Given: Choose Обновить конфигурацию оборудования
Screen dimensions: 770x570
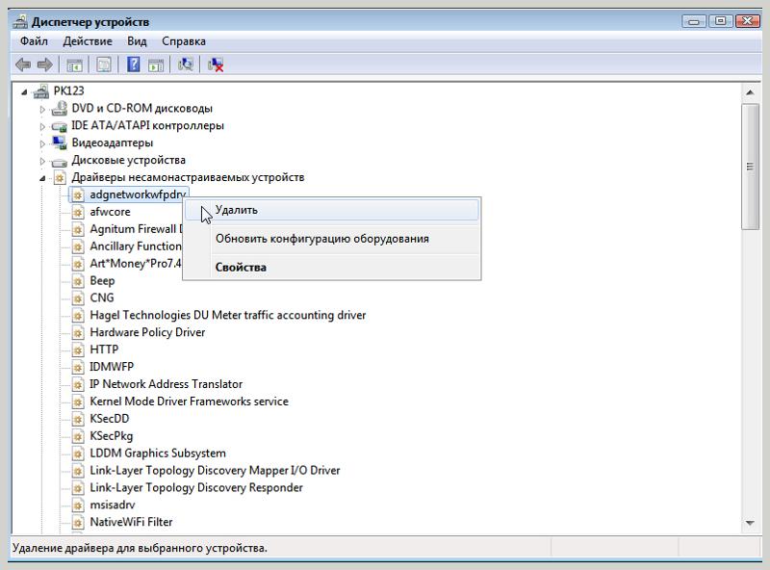Looking at the screenshot, I should pos(331,239).
